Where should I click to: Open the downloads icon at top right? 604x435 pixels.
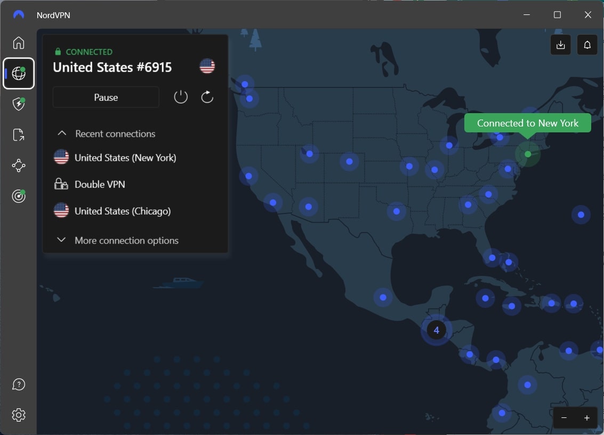coord(560,45)
